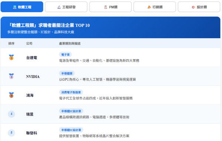Click the bronze medal icon for 鴻海
Screen dimensions: 222x141
[x=11, y=95]
